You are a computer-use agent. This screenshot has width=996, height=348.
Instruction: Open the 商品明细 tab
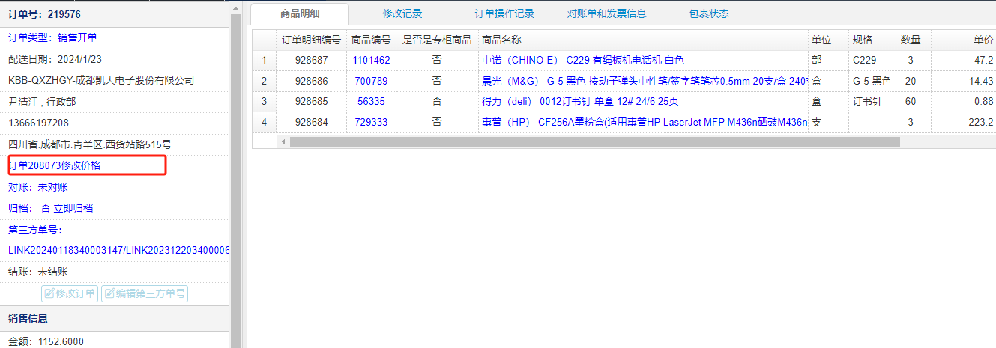pyautogui.click(x=299, y=13)
